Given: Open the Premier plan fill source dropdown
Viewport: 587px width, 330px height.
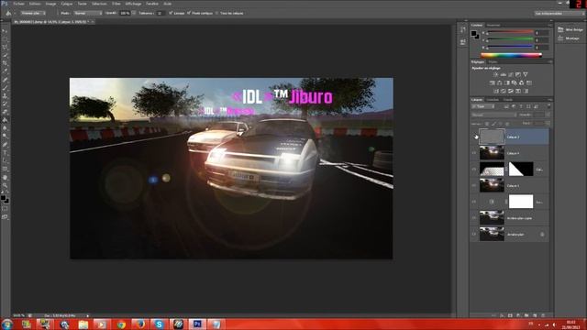Looking at the screenshot, I should [33, 13].
